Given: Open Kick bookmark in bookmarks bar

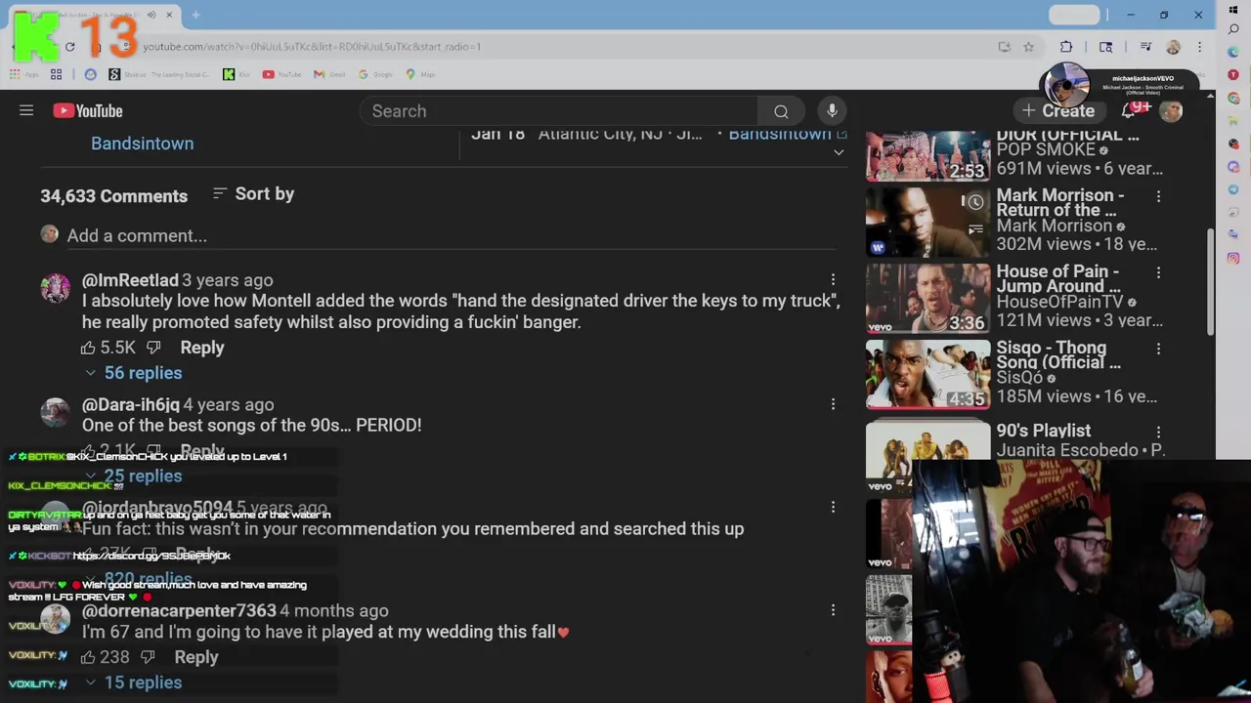Looking at the screenshot, I should point(235,74).
